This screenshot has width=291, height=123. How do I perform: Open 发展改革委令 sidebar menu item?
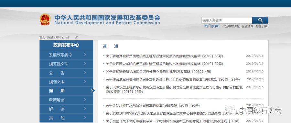(66, 55)
